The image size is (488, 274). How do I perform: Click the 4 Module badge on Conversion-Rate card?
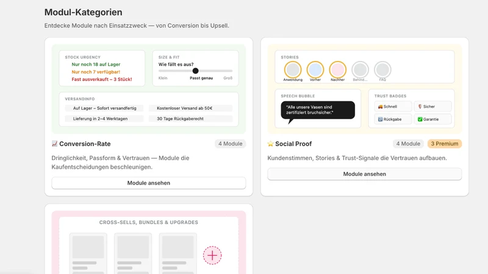(x=231, y=144)
